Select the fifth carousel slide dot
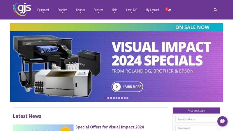 point(116,98)
